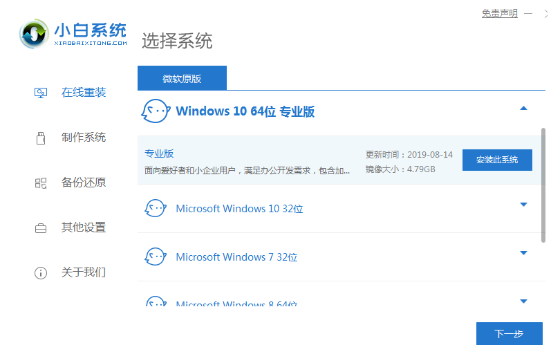Open the 制作系统 menu item
This screenshot has width=551, height=354.
84,138
